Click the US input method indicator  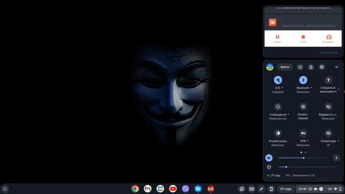coord(329,189)
